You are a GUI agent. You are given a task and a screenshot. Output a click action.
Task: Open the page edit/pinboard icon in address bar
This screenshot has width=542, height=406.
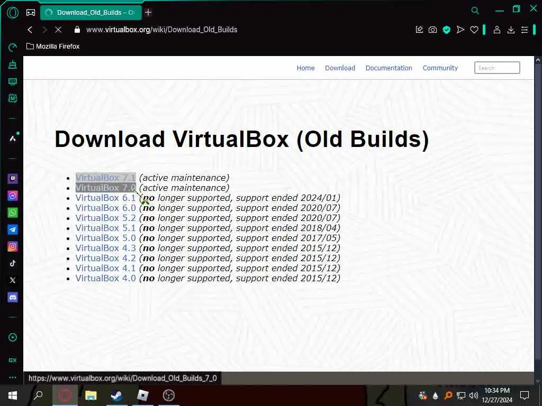tap(419, 30)
